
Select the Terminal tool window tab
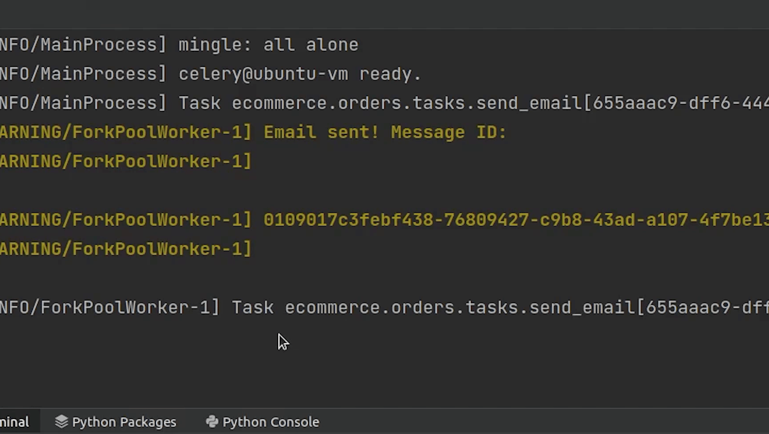click(x=15, y=422)
